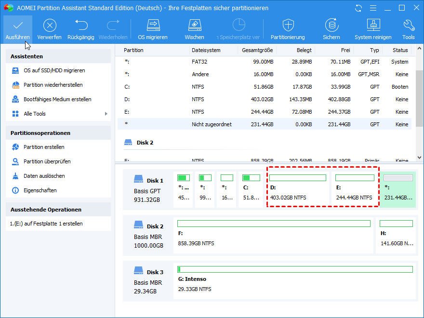This screenshot has height=318, width=424.
Task: Open System reinigen from the toolbar
Action: [x=373, y=26]
